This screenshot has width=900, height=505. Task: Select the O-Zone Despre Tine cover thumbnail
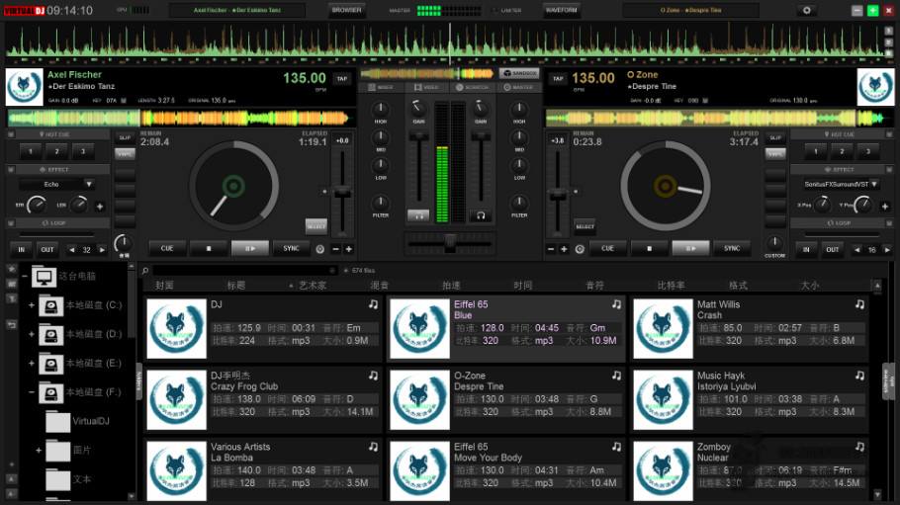tap(419, 400)
